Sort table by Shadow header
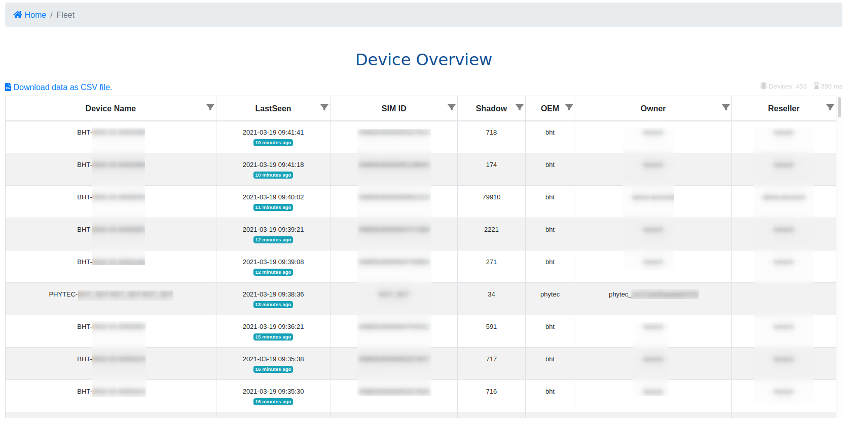 pyautogui.click(x=491, y=109)
